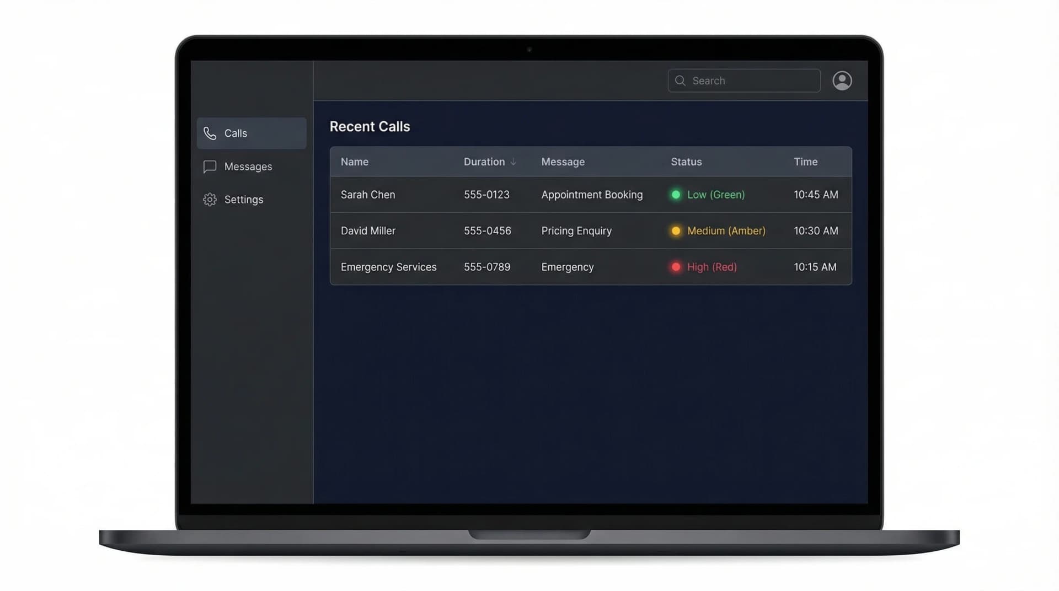
Task: Open the call record for Sarah Chen
Action: pos(368,195)
